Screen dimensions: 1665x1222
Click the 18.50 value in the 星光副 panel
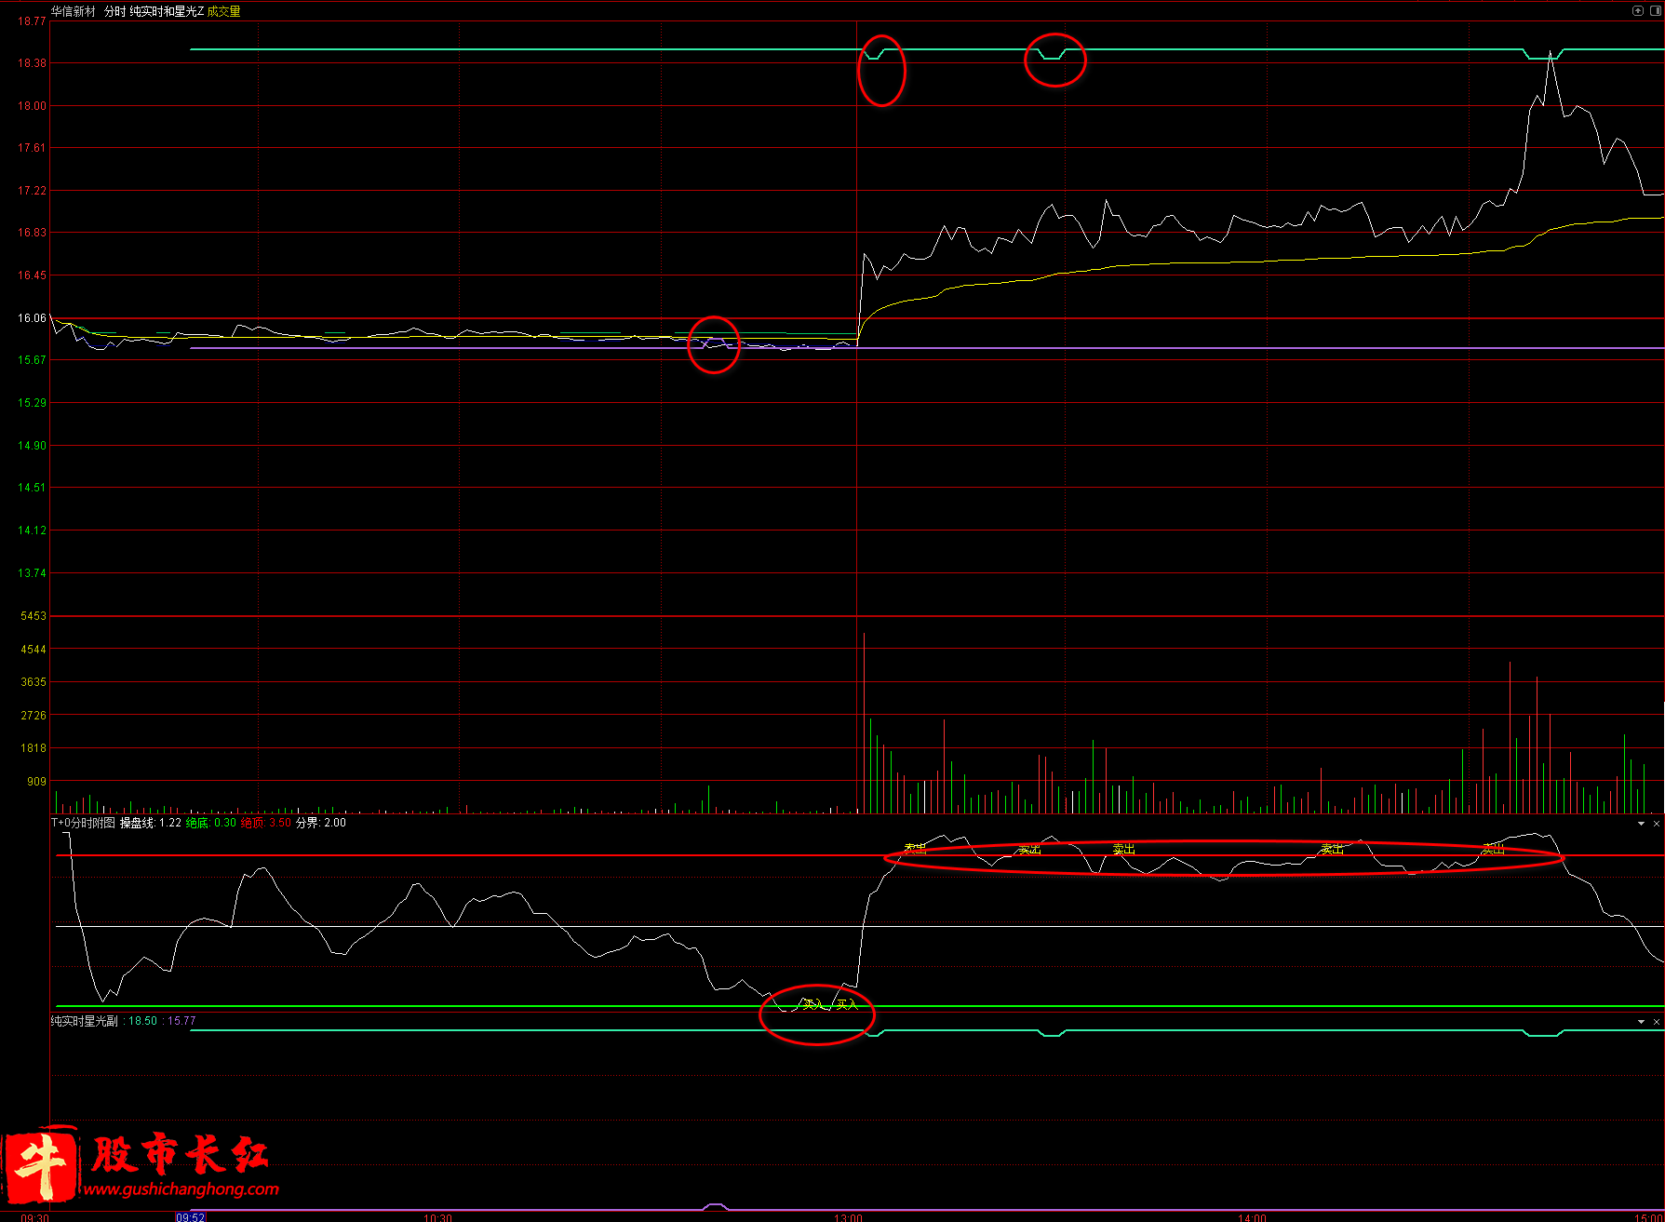tap(142, 1021)
